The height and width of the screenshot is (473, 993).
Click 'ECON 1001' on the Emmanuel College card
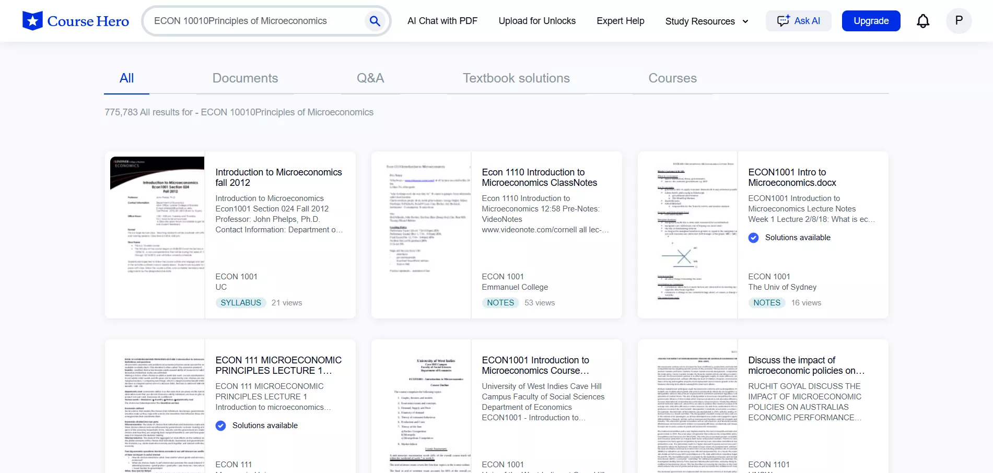(503, 277)
